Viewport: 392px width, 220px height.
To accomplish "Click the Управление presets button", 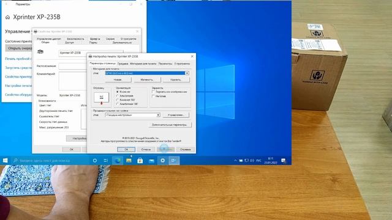I will coord(176,115).
